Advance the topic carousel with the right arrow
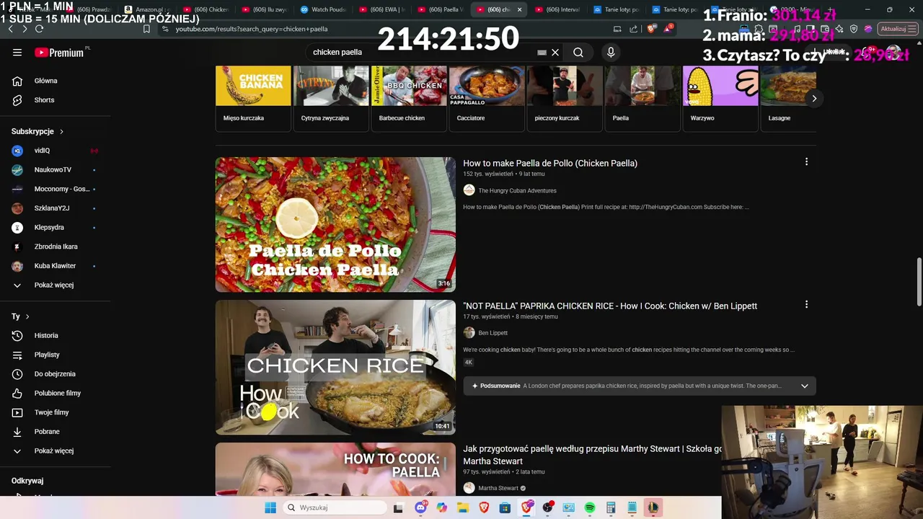This screenshot has height=519, width=923. point(814,99)
